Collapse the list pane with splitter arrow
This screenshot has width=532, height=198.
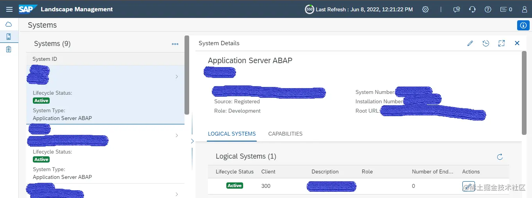[192, 141]
